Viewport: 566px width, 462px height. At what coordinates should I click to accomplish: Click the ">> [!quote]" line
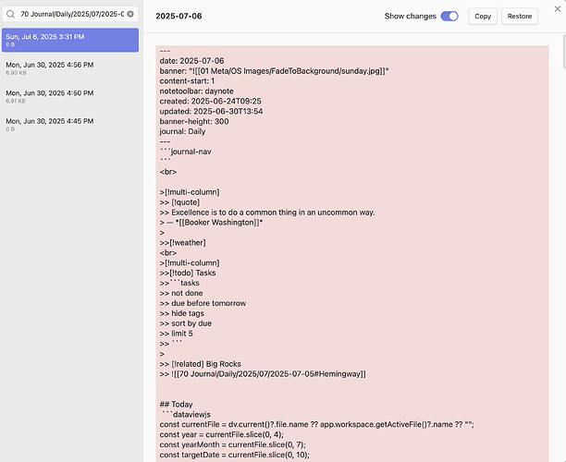(x=179, y=202)
